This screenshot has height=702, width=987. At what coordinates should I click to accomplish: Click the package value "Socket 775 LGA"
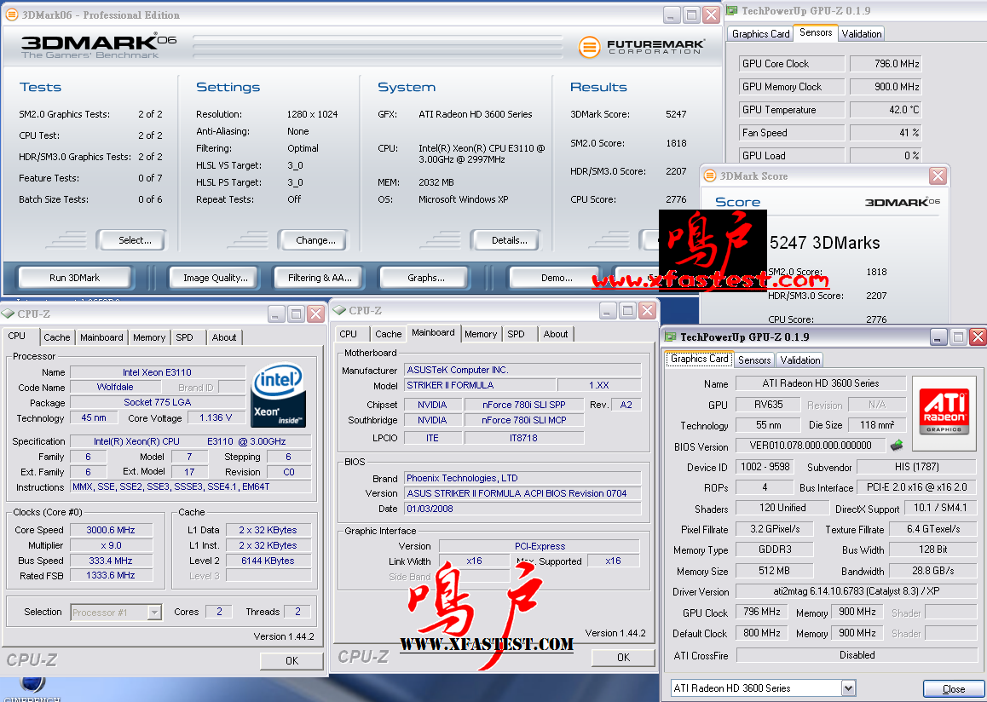pyautogui.click(x=158, y=402)
